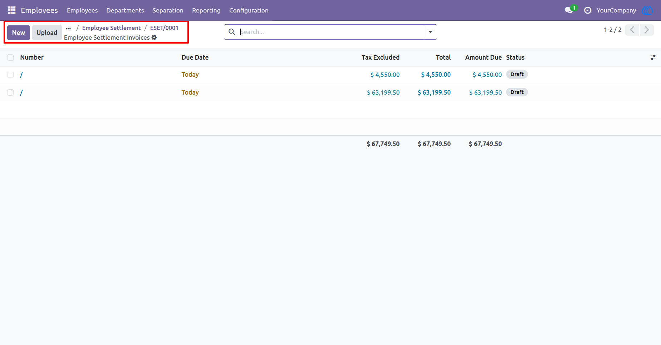Check the $ 4,550.00 invoice row checkbox

pos(10,75)
